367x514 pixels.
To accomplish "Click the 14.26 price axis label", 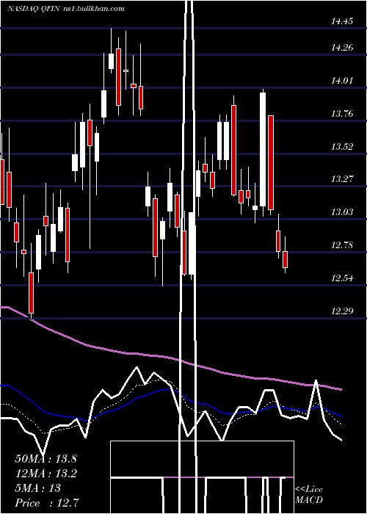I will point(342,48).
